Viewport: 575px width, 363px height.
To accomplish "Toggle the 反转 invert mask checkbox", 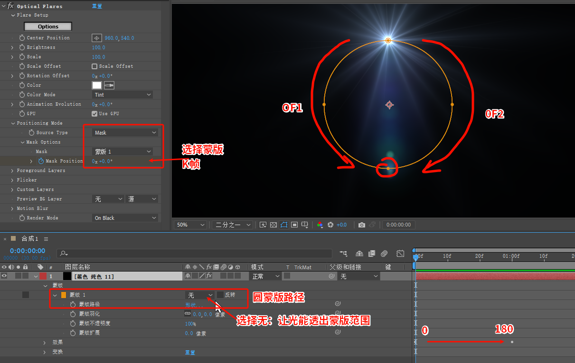I will 220,295.
